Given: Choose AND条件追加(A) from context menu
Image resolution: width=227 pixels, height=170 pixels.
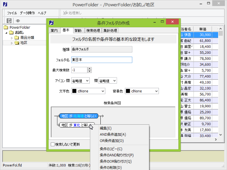Looking at the screenshot, I should coord(113,135).
